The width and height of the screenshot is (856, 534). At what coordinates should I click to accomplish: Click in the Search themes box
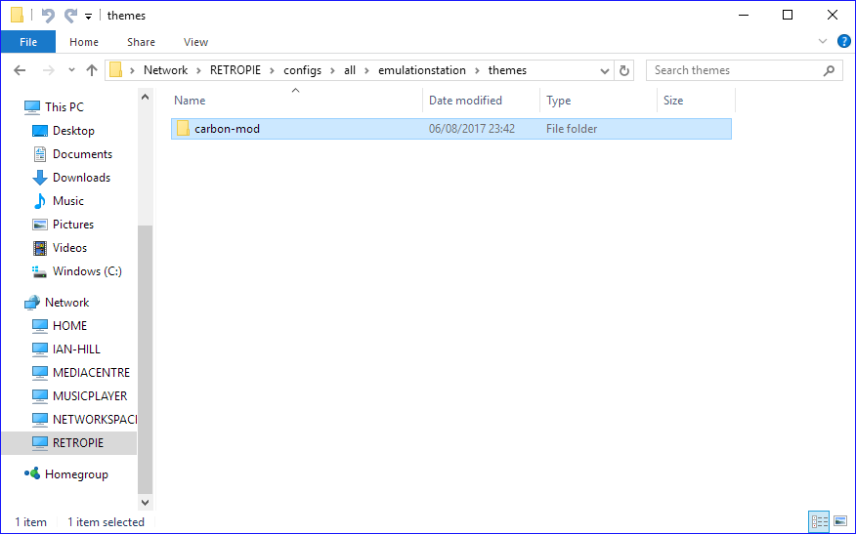click(733, 70)
